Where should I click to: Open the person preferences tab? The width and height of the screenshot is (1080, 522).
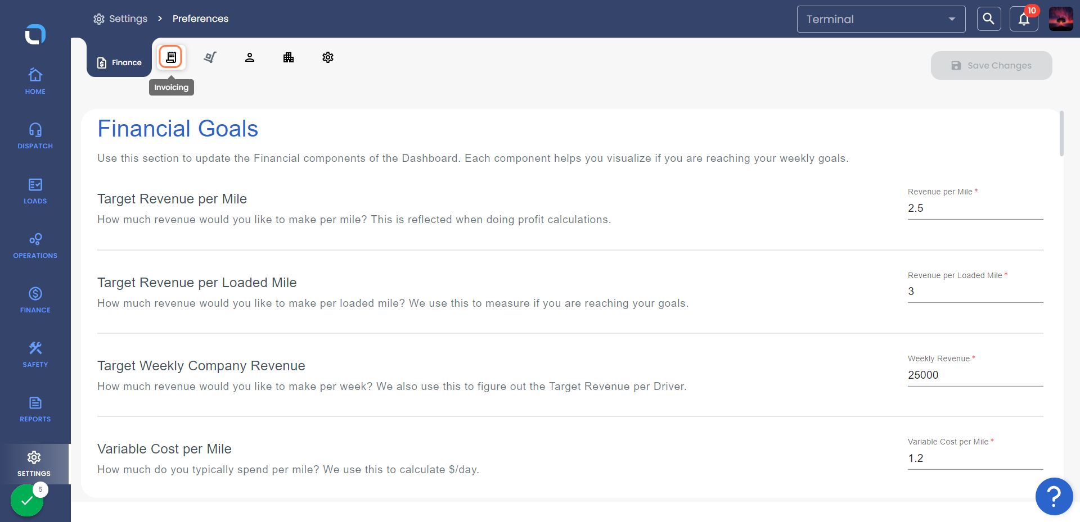click(x=250, y=57)
